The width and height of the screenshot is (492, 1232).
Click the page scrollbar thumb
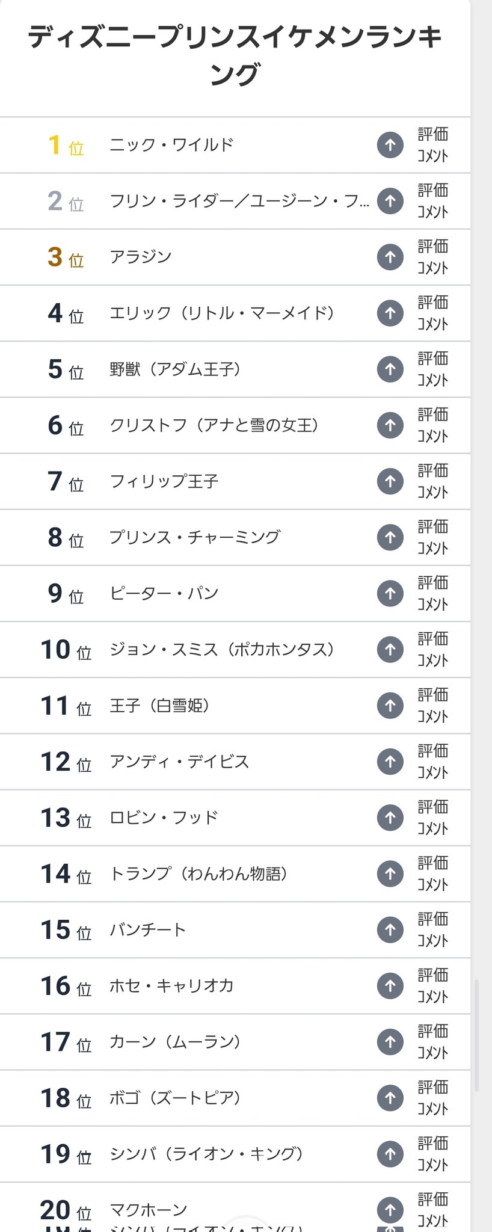click(477, 1035)
